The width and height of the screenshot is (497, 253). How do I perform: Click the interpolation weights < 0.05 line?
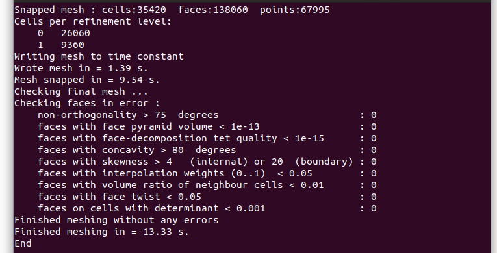coord(207,173)
